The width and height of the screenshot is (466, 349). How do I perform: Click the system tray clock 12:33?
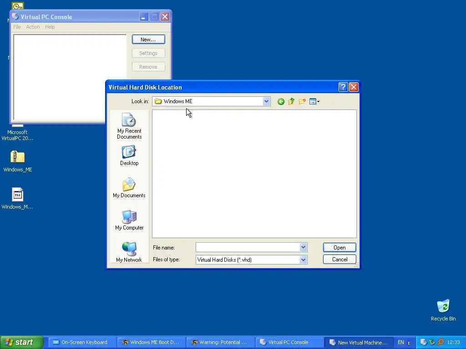tap(454, 342)
